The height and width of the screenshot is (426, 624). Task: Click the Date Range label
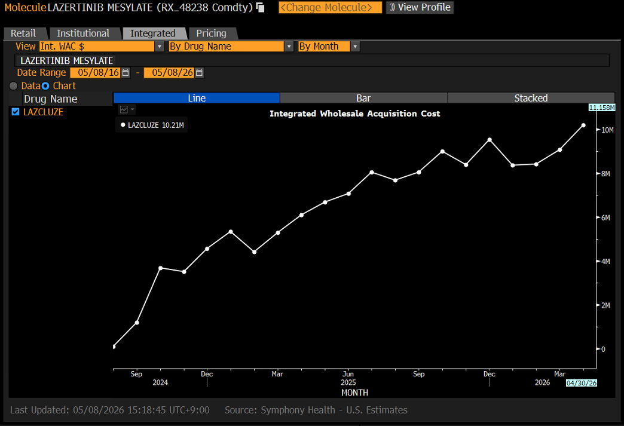41,72
